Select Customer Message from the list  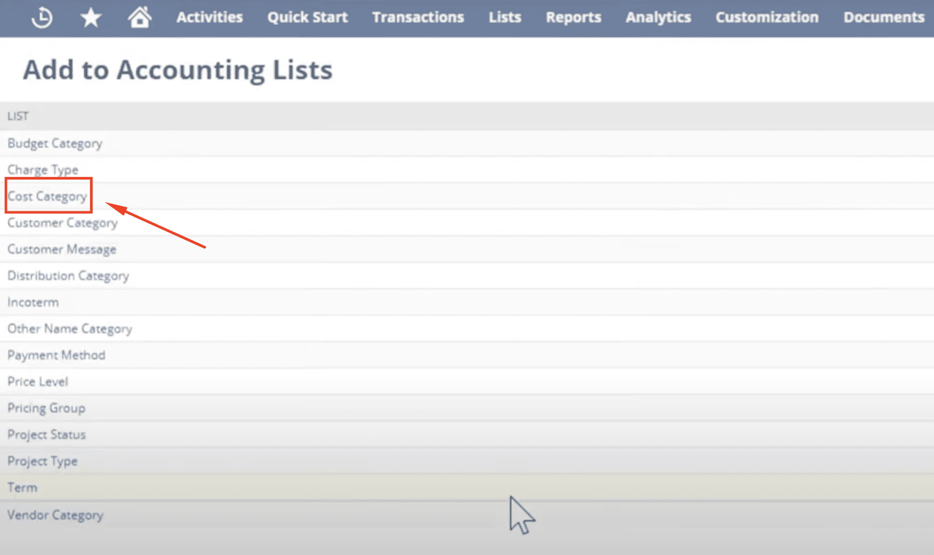point(62,249)
